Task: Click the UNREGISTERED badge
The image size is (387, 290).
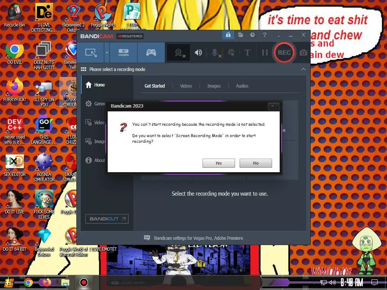Action: click(130, 36)
